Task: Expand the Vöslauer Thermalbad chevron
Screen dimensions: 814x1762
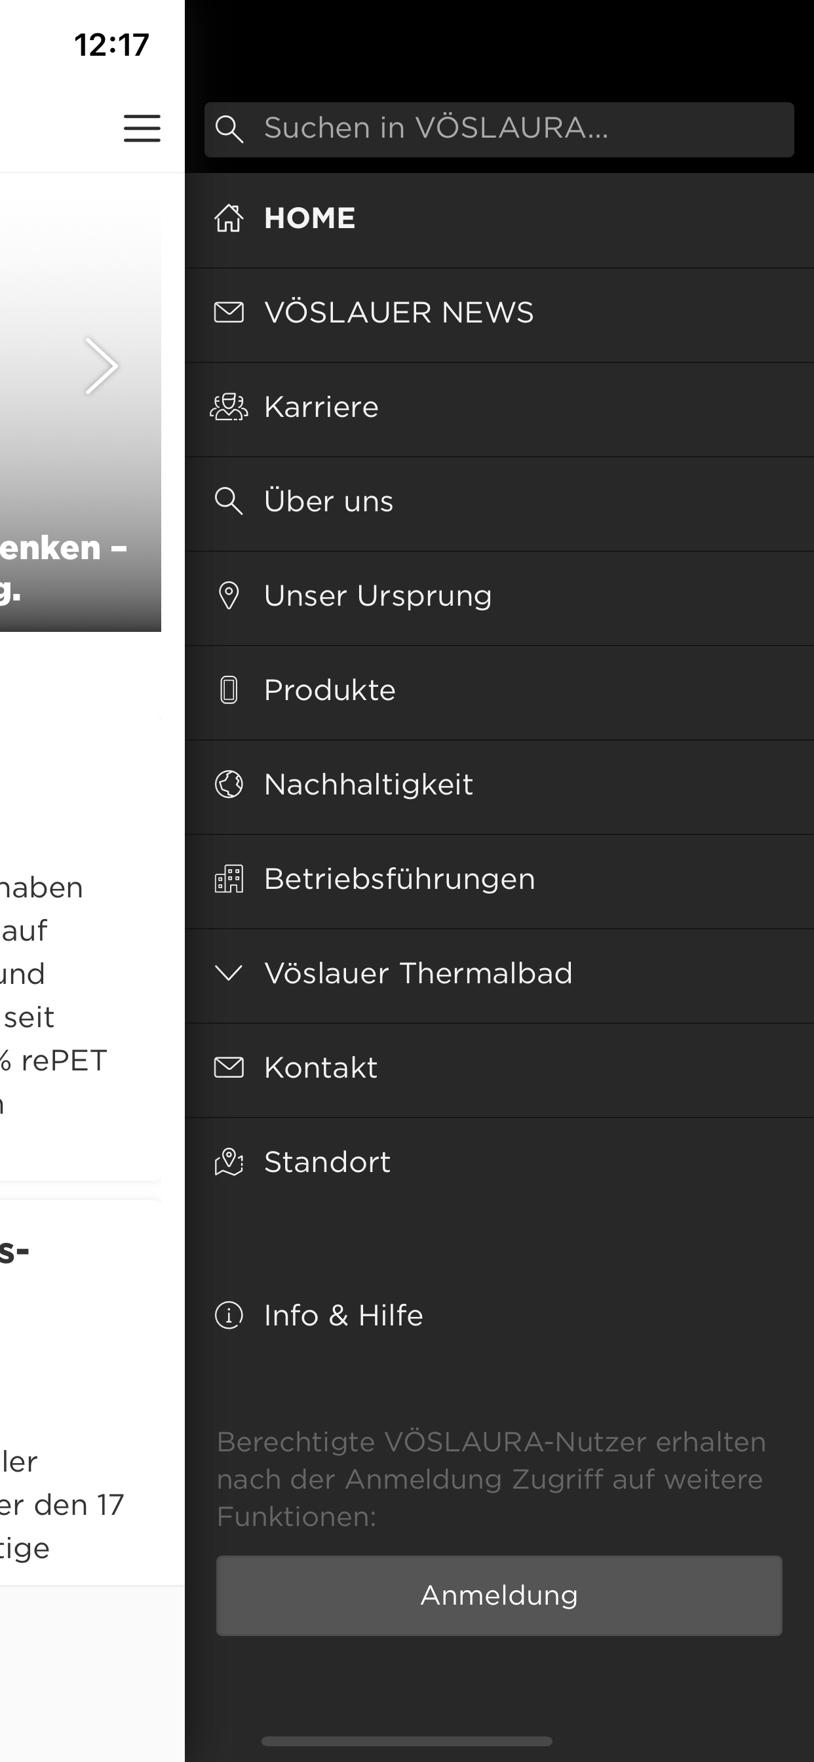Action: 229,973
